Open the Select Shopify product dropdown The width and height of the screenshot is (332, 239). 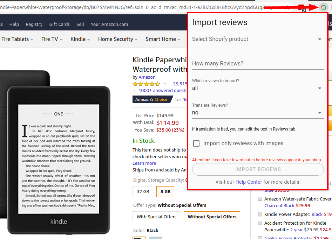click(258, 39)
